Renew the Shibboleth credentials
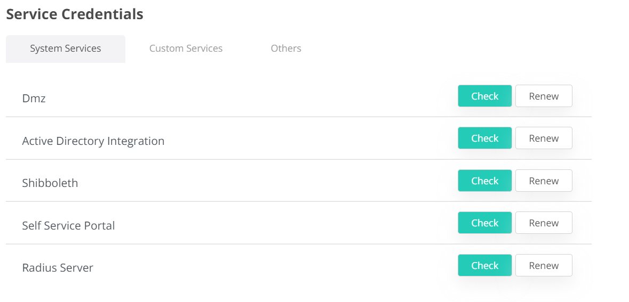Viewport: 629px width, 302px height. click(544, 181)
